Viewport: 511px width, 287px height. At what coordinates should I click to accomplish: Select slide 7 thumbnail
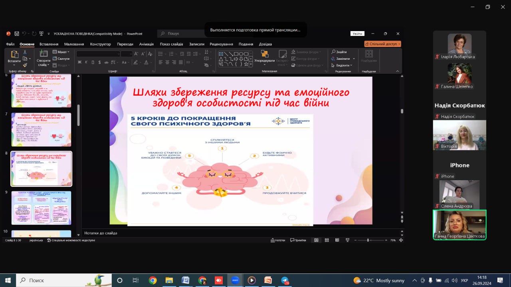pos(41,130)
